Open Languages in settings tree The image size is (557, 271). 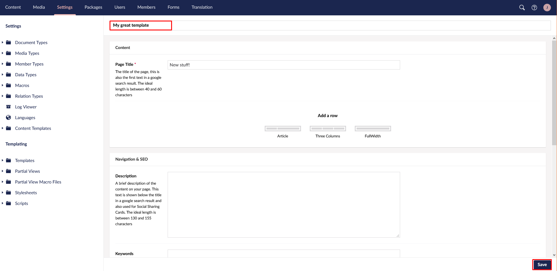[x=25, y=118]
